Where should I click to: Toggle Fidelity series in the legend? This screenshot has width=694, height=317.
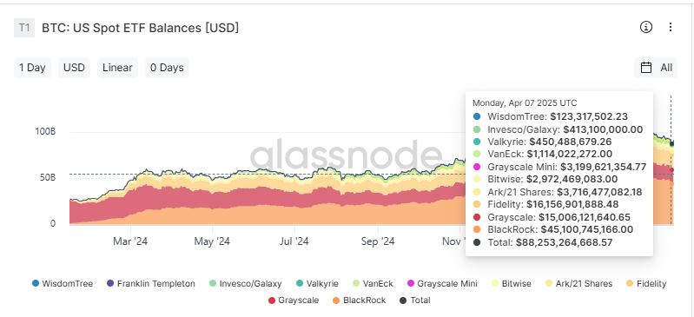(x=646, y=284)
